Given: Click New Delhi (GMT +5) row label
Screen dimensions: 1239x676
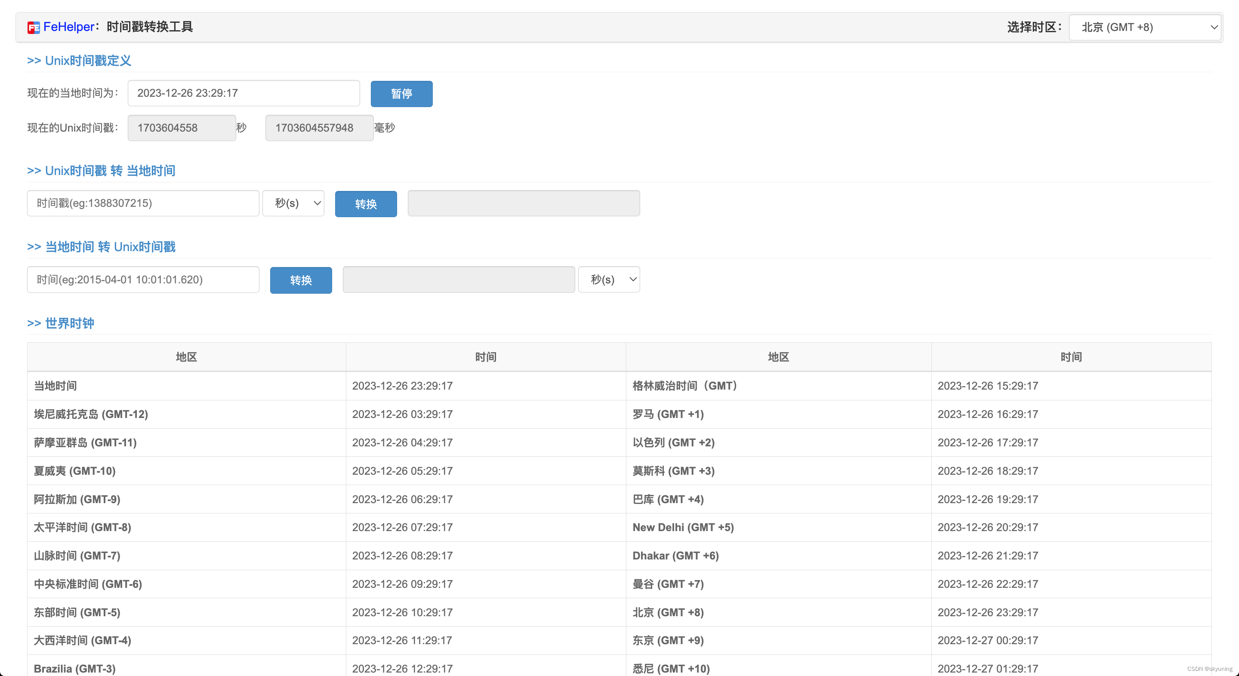Looking at the screenshot, I should point(683,528).
